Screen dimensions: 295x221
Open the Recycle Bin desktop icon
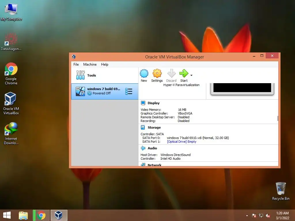click(281, 191)
